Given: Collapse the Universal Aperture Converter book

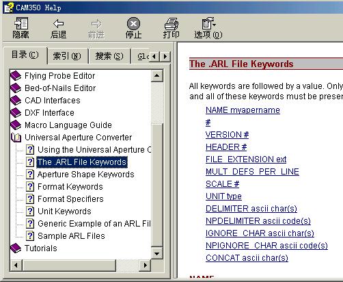Looking at the screenshot, I should click(x=16, y=138).
